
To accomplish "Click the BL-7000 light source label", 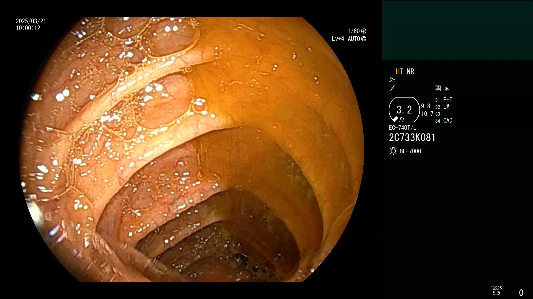I will coord(410,151).
